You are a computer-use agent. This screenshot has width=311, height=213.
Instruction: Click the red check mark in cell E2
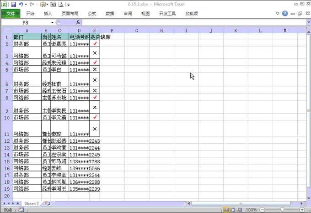[95, 43]
